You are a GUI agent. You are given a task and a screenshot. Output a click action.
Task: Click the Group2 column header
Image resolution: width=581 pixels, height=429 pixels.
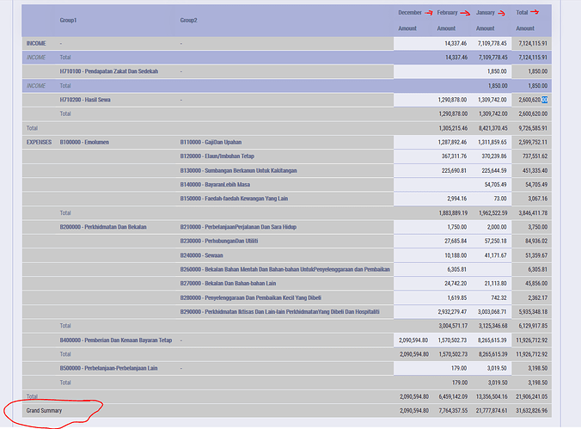pos(188,19)
